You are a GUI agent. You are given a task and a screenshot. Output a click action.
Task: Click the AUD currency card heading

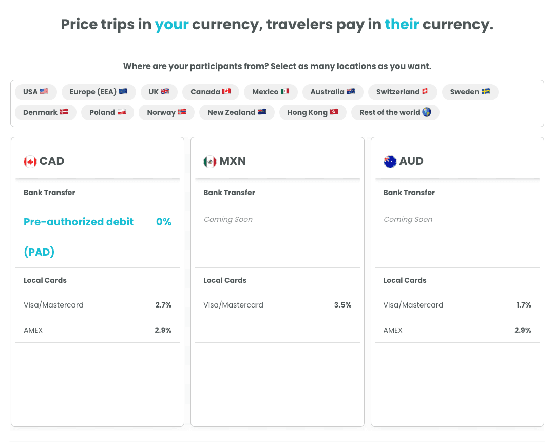click(x=411, y=161)
